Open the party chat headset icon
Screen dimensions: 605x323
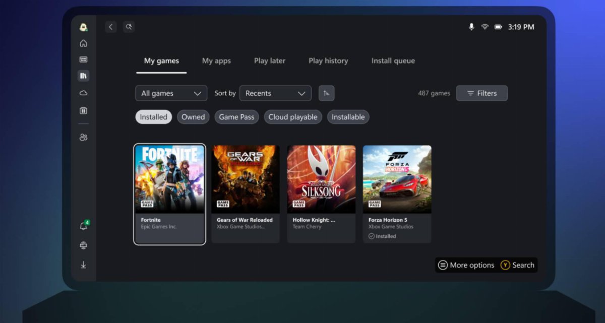84,245
